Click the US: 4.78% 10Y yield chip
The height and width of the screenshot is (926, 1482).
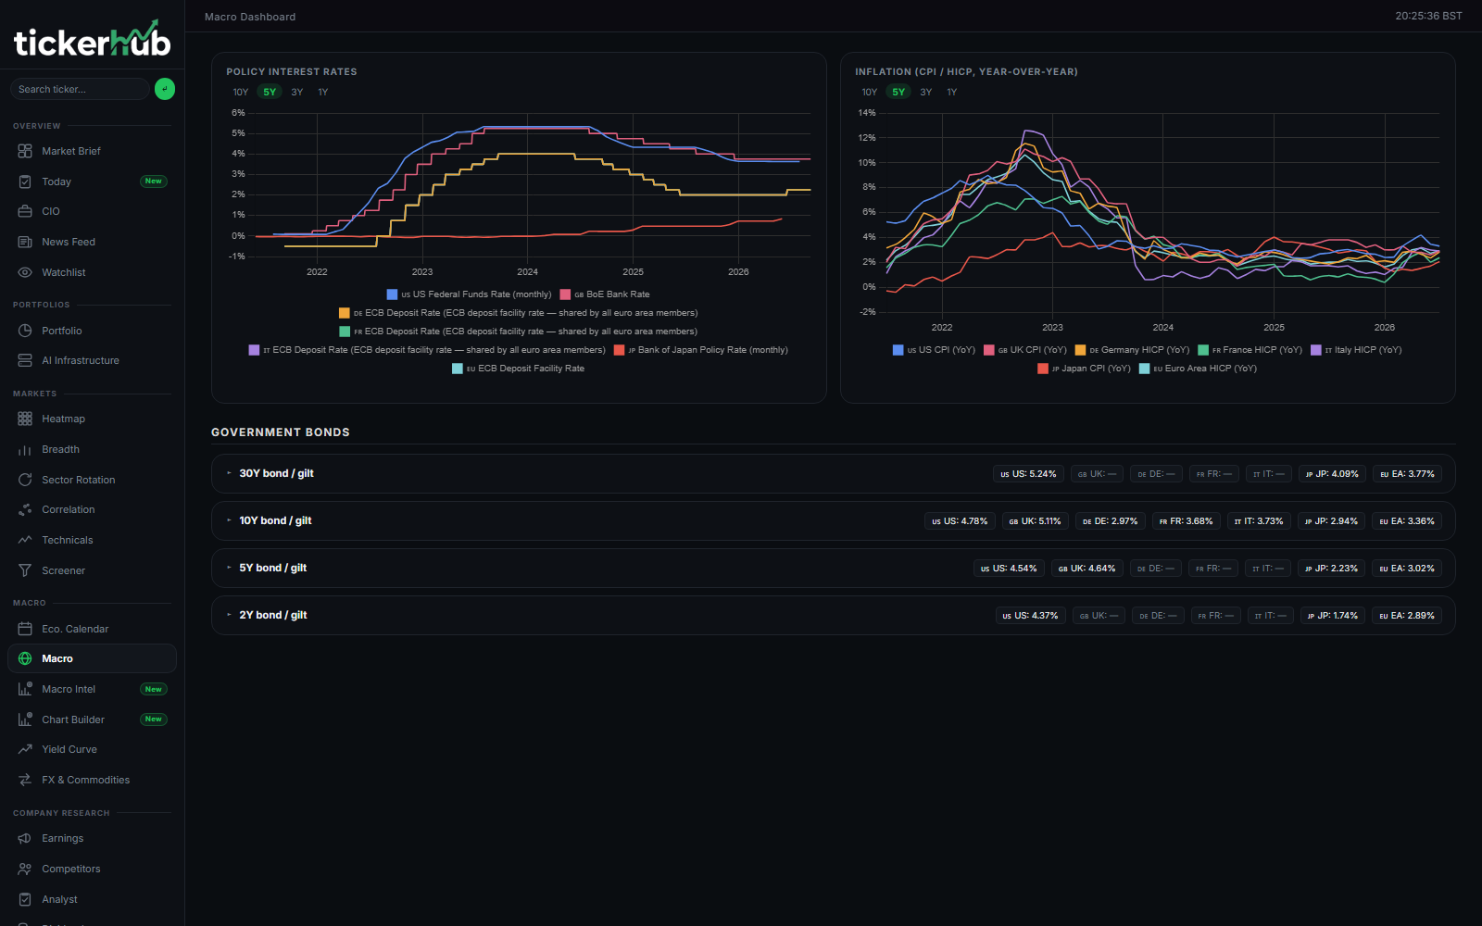tap(960, 521)
